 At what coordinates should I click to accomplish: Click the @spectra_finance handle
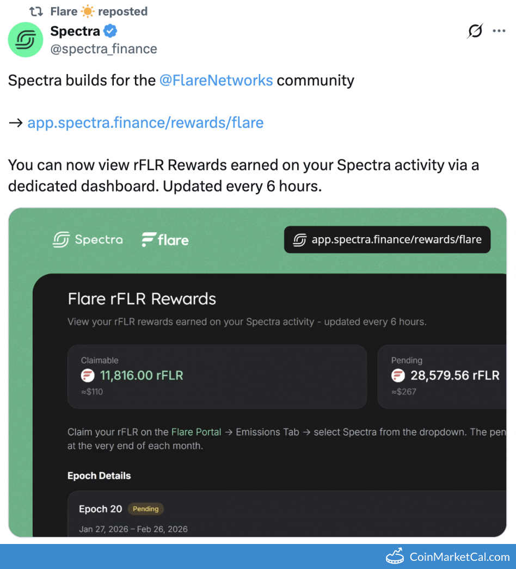[x=103, y=49]
